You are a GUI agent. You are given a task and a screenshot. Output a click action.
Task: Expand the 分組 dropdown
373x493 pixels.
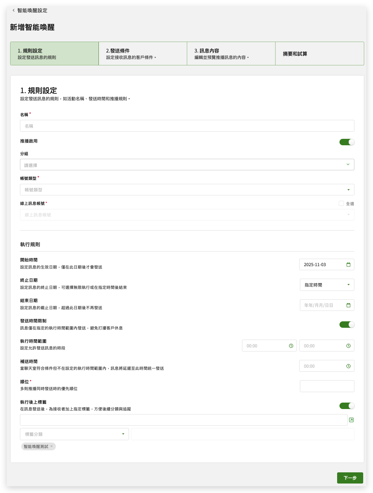tap(187, 165)
